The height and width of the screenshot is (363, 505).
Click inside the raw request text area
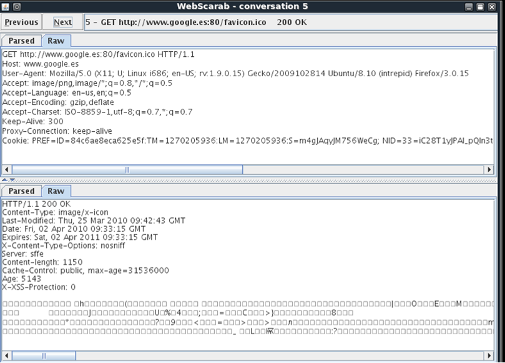coord(248,106)
